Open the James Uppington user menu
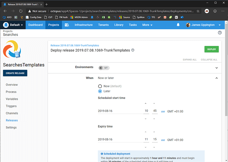The width and height of the screenshot is (228, 162). pos(203,25)
